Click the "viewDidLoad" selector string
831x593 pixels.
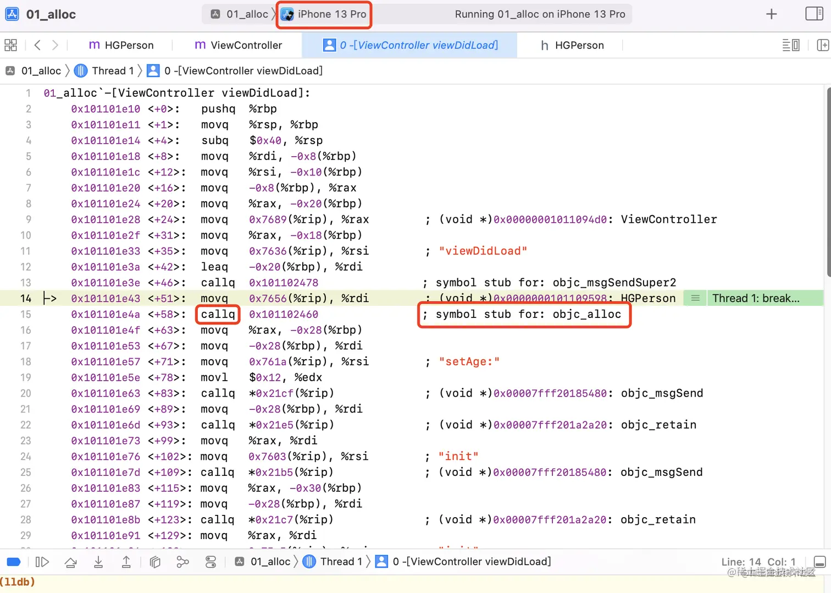483,251
